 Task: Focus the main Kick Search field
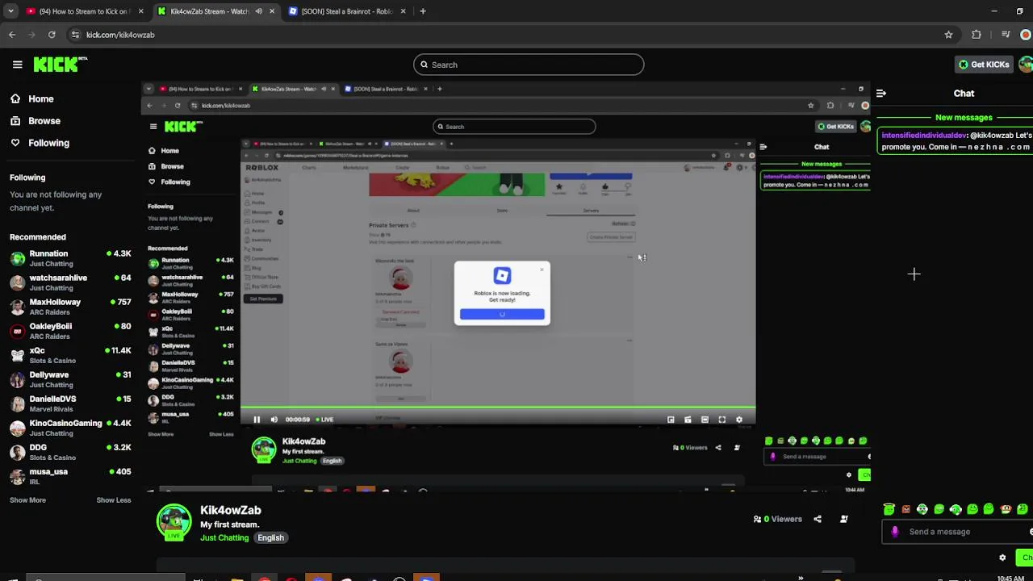tap(529, 65)
